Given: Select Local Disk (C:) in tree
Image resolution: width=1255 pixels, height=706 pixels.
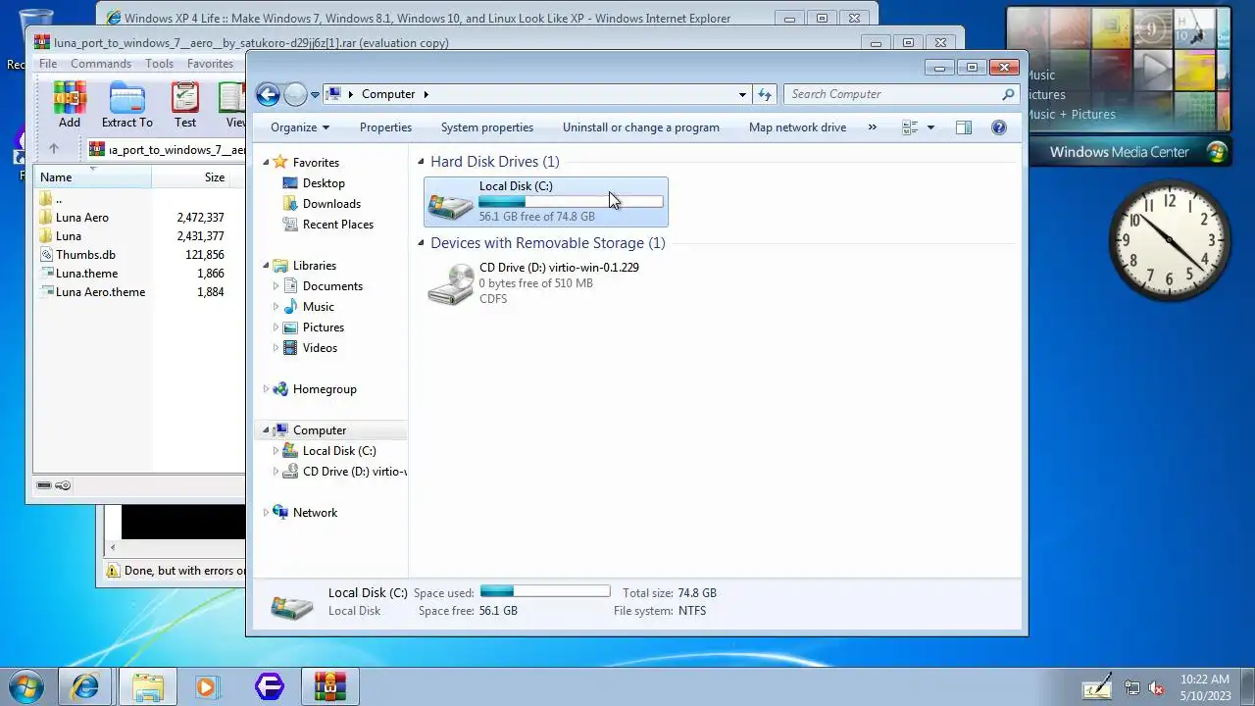Looking at the screenshot, I should tap(339, 451).
